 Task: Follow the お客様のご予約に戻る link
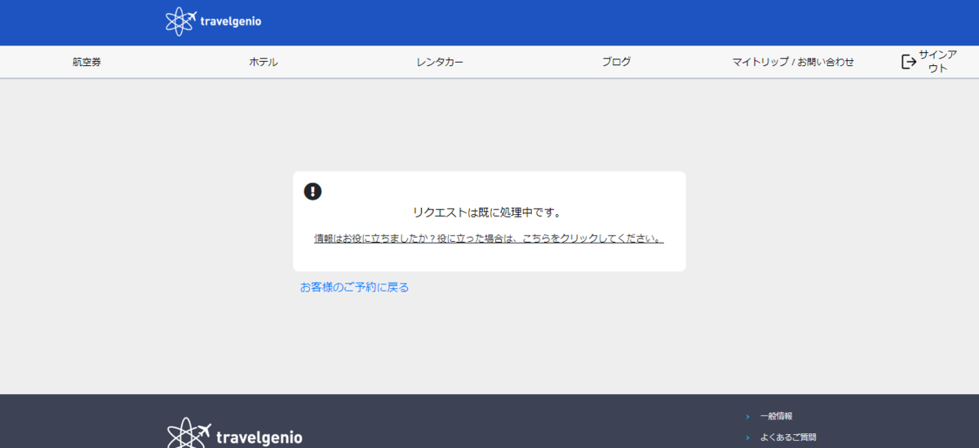[x=354, y=287]
